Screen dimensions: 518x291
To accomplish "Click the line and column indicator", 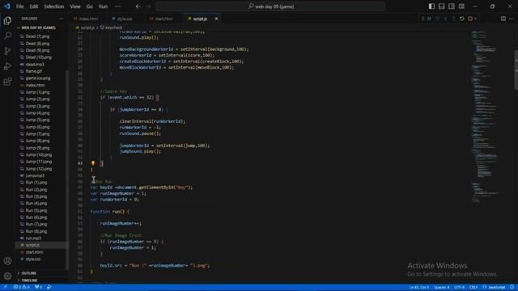I will point(419,287).
